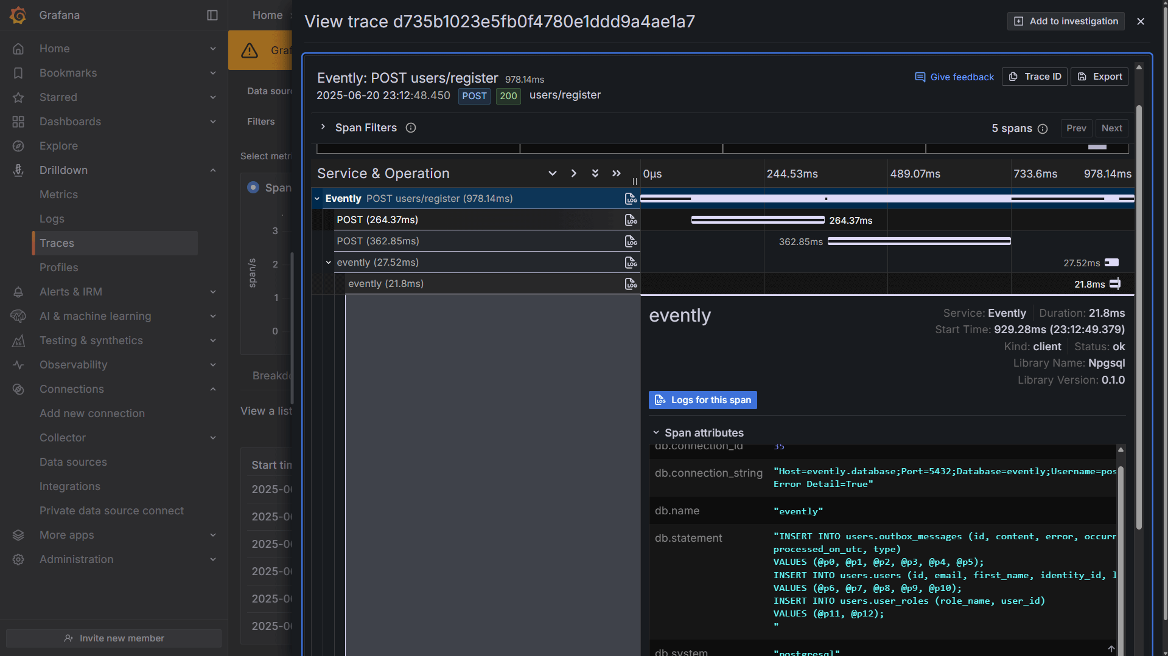Click the Span Filters info icon
Image resolution: width=1168 pixels, height=656 pixels.
pos(410,128)
